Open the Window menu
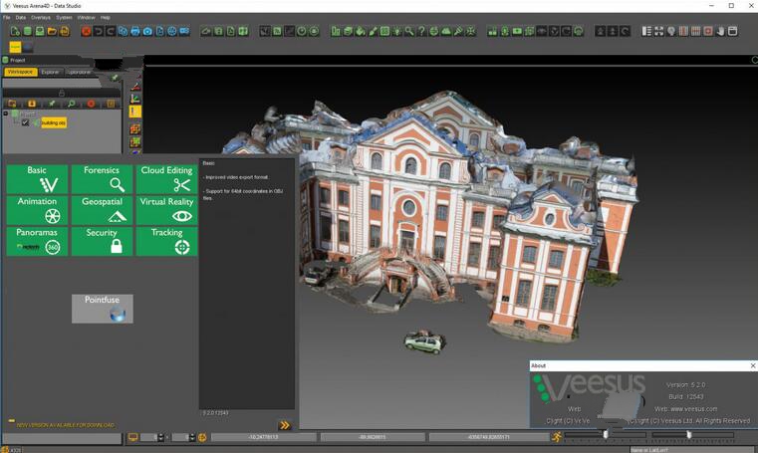The height and width of the screenshot is (453, 758). pos(86,17)
